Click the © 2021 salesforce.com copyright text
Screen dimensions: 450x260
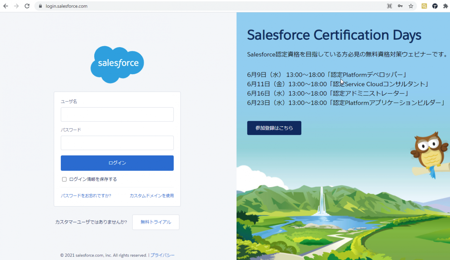(104, 255)
